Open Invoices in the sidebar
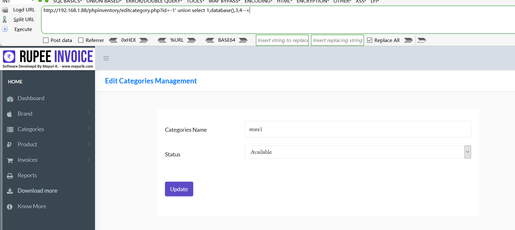 coord(28,160)
